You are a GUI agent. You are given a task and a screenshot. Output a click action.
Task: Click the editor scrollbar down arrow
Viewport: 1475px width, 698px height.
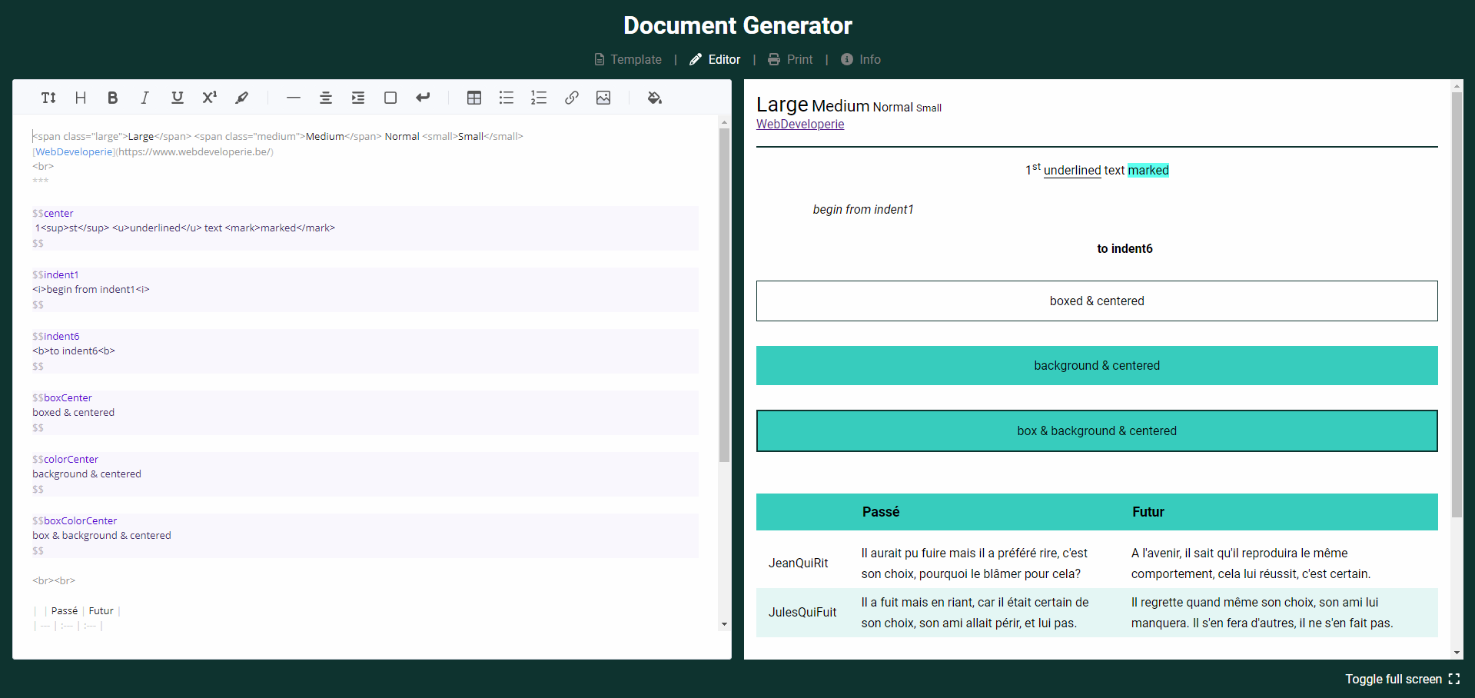point(724,624)
